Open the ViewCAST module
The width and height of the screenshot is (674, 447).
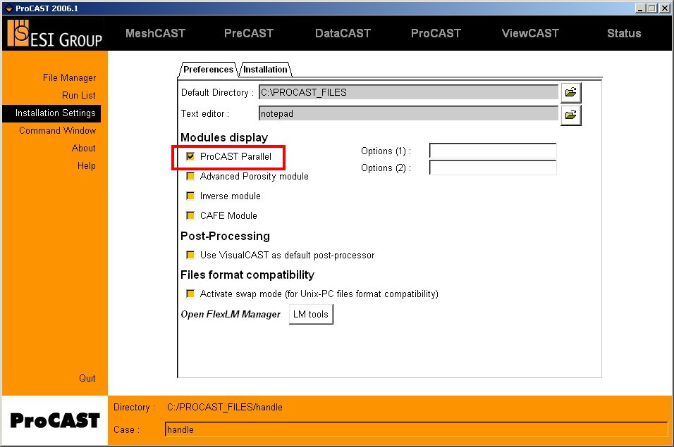pos(530,34)
